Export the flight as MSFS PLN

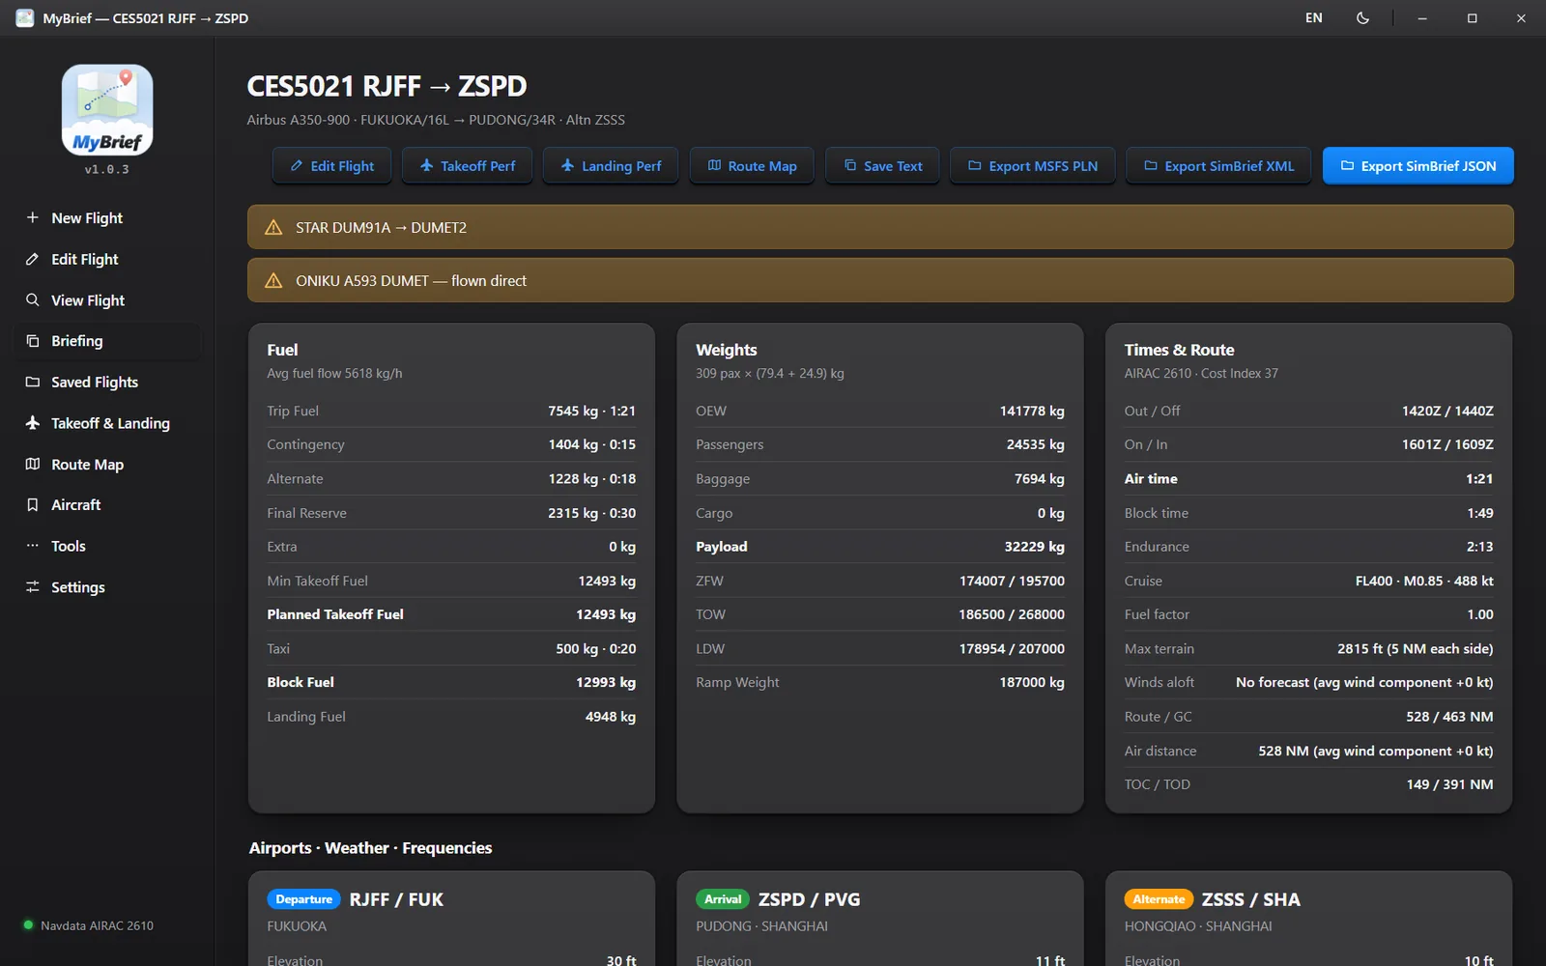1033,166
